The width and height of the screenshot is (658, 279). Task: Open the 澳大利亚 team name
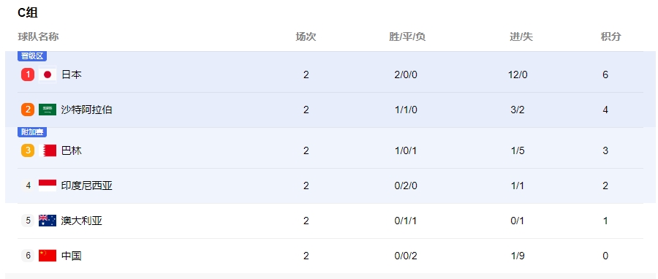tap(81, 221)
